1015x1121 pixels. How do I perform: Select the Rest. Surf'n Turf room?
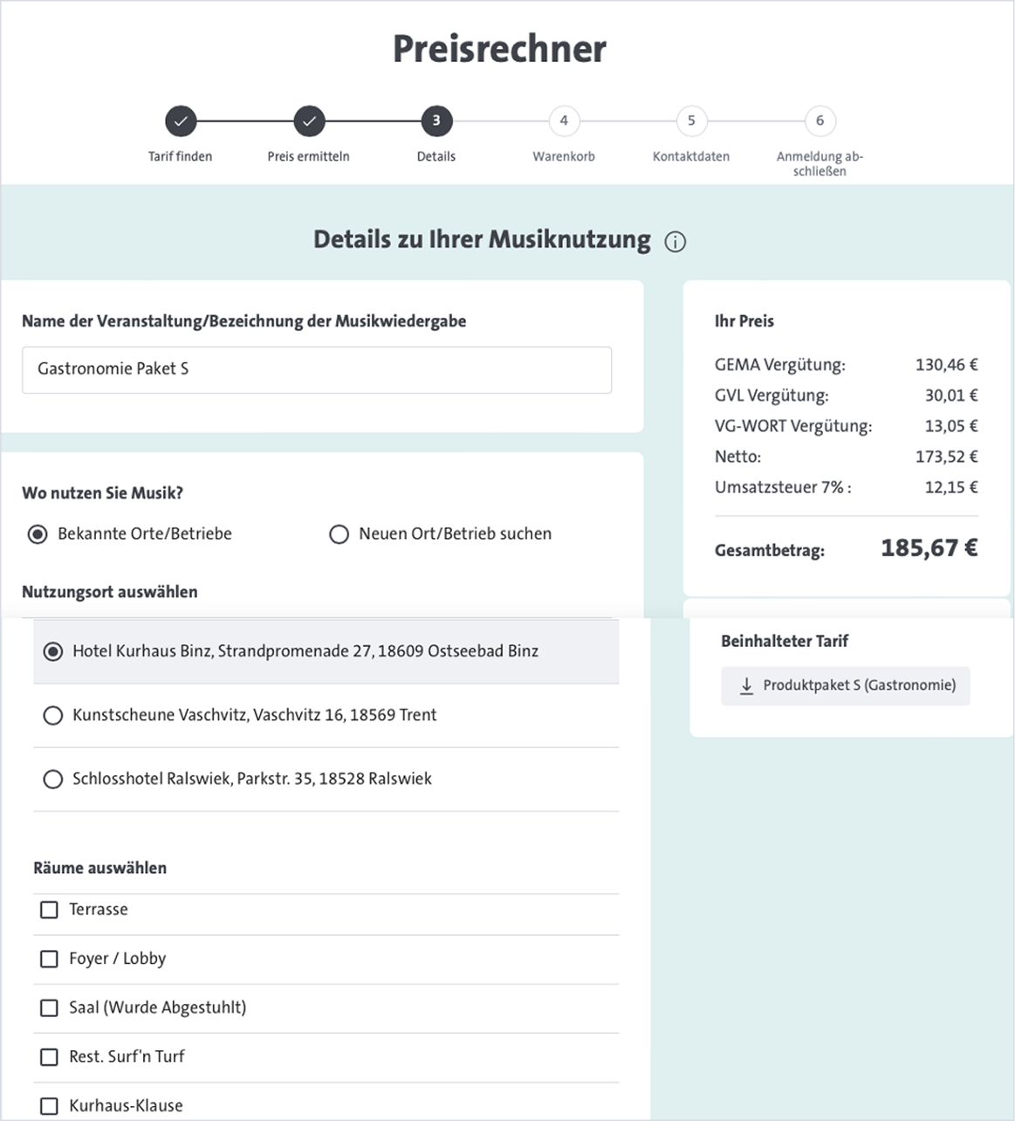point(49,1056)
